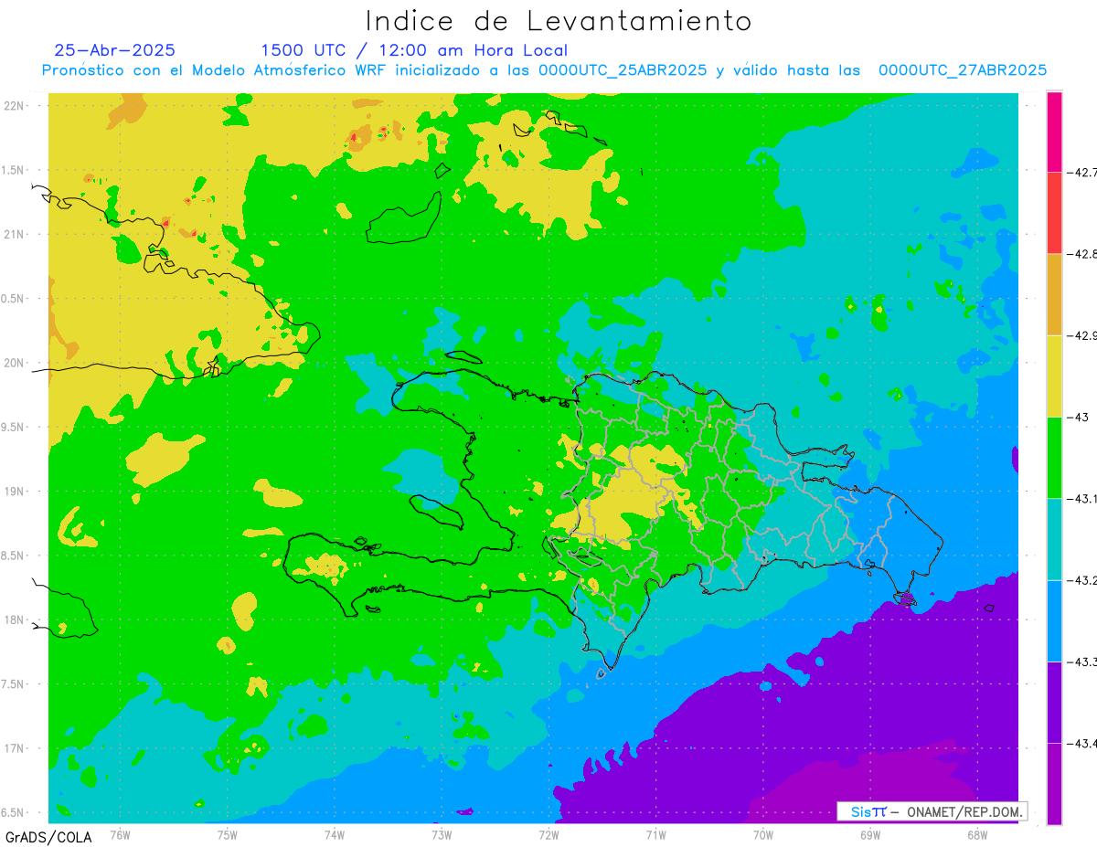Pick the bottom purple color bar segment
This screenshot has width=1097, height=847.
click(x=1054, y=783)
